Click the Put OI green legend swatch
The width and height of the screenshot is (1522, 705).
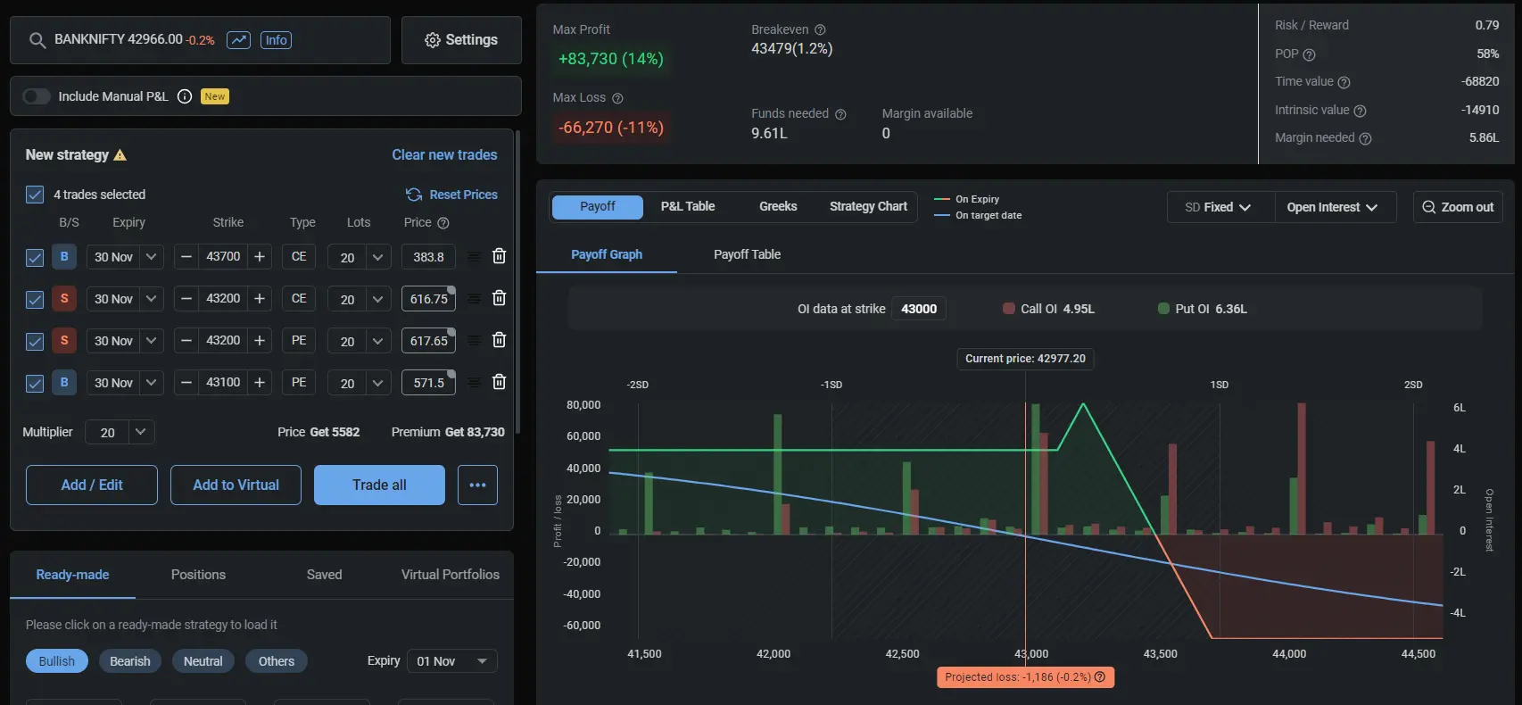1163,309
